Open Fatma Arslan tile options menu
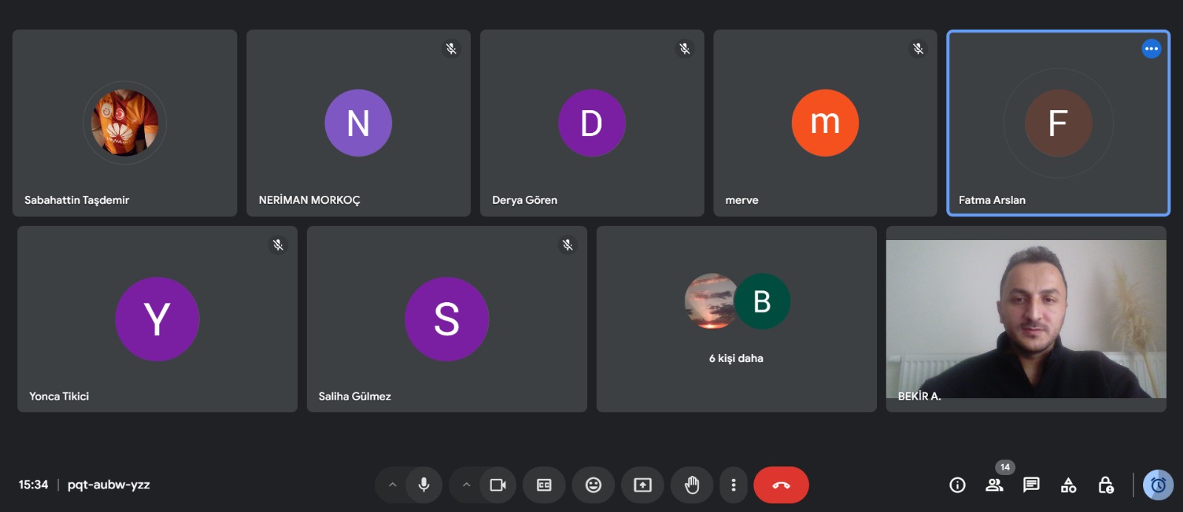1183x512 pixels. tap(1151, 49)
